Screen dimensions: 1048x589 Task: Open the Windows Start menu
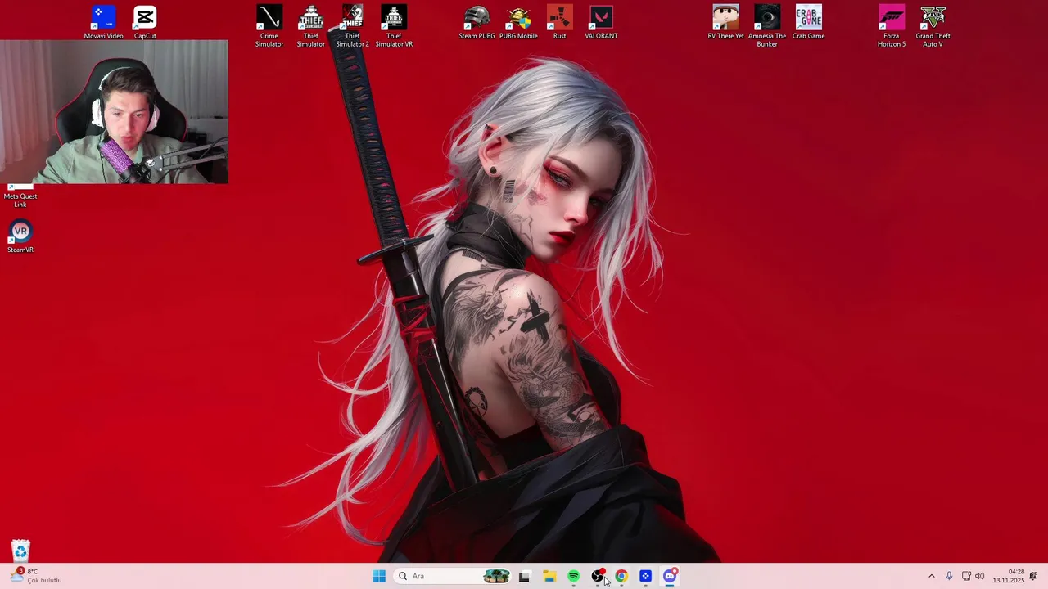pyautogui.click(x=379, y=576)
